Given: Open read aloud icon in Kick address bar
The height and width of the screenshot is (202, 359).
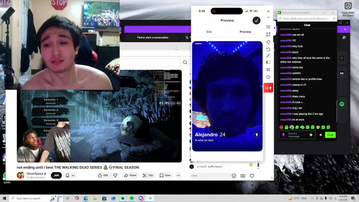Looking at the screenshot, I should [334, 19].
